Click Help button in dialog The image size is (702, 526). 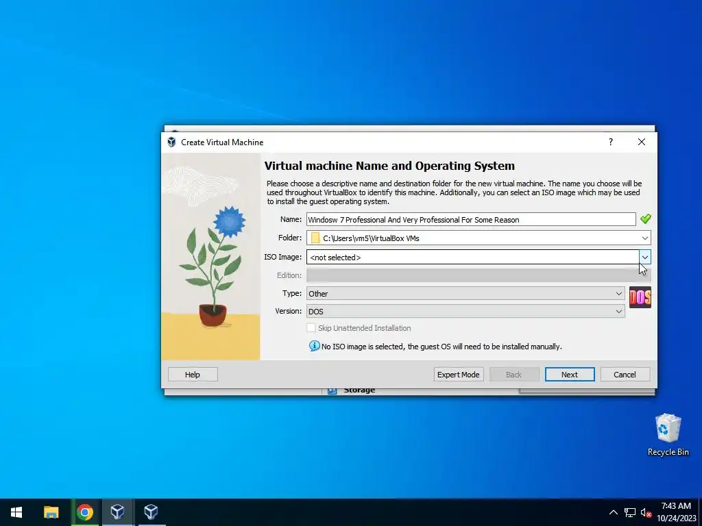193,375
